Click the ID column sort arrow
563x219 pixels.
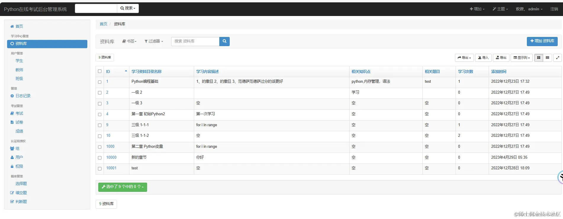[x=126, y=71]
